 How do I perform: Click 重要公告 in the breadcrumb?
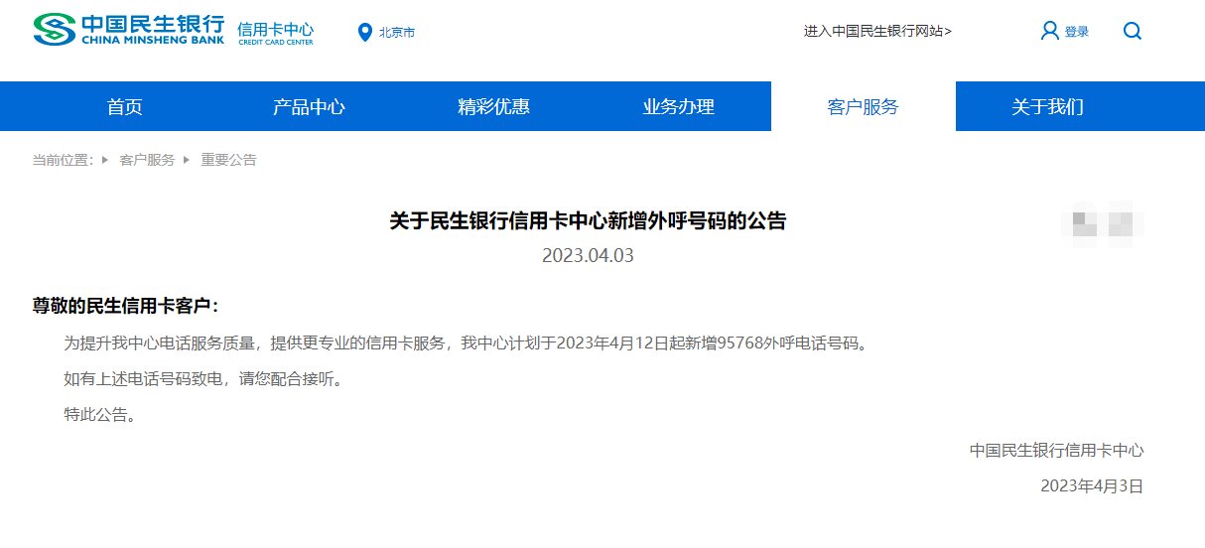click(x=228, y=160)
